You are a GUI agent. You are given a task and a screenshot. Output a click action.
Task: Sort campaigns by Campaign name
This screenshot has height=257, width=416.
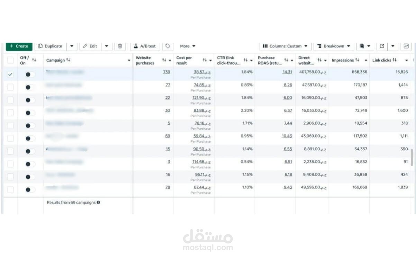[x=68, y=60]
